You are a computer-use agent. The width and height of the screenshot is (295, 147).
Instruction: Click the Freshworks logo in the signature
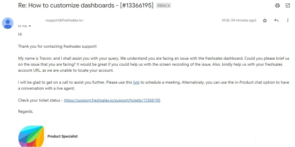31,136
